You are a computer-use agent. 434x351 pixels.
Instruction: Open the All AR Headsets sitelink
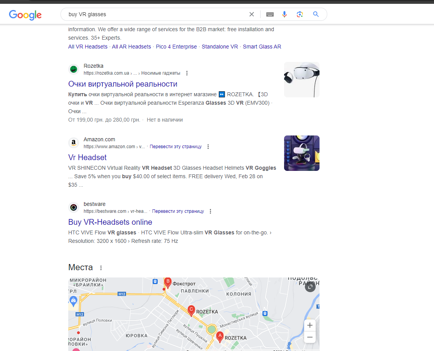click(131, 47)
